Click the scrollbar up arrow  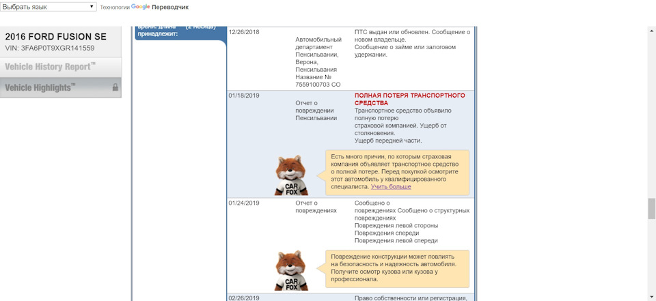pos(652,31)
